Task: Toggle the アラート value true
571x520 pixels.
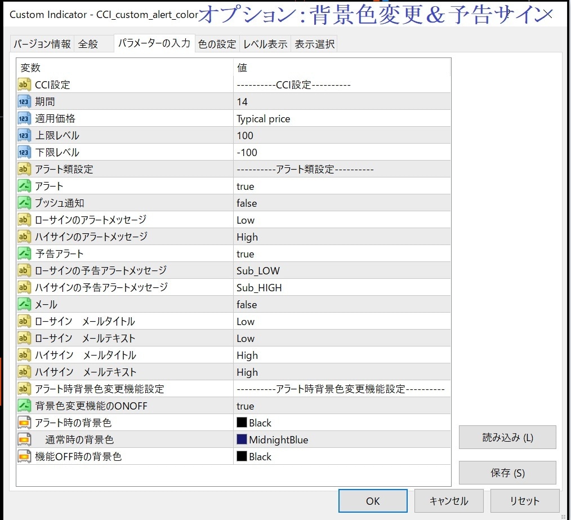Action: point(342,186)
